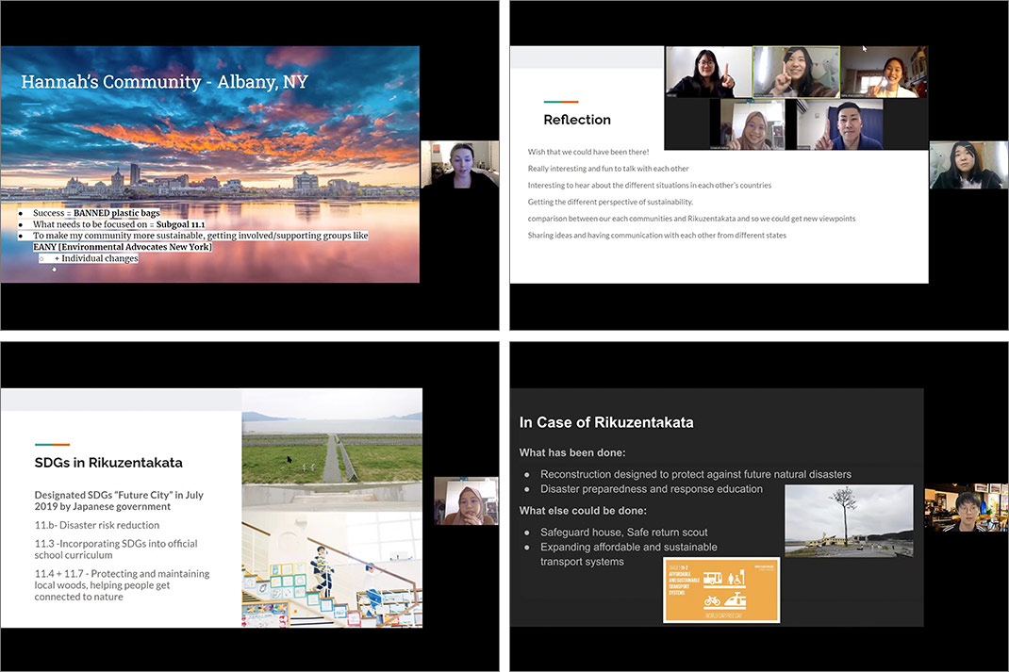Click 'Wish that we could have been there!' line
The image size is (1009, 672).
[x=588, y=152]
